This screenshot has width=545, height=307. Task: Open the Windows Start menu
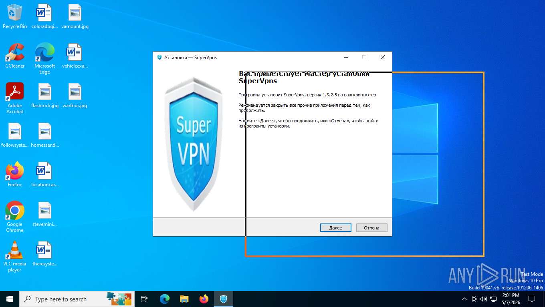tap(10, 299)
